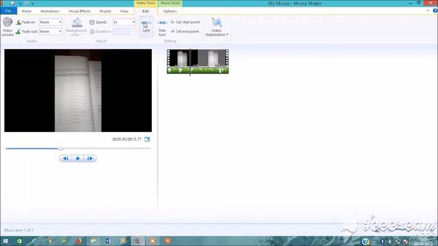Image resolution: width=438 pixels, height=246 pixels.
Task: Click the Fade out icon
Action: tap(18, 31)
